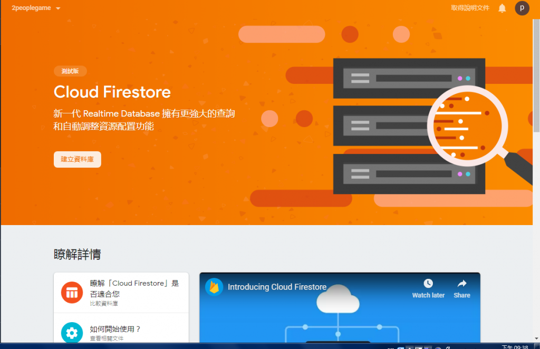Click the 建立資料庫 button
The height and width of the screenshot is (349, 540).
click(78, 159)
